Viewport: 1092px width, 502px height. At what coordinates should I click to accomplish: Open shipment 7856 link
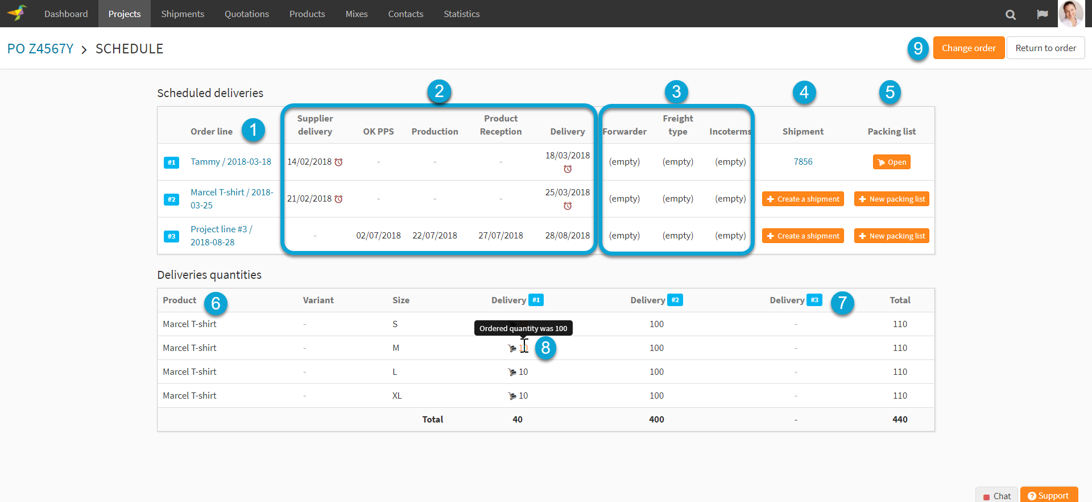click(x=803, y=162)
